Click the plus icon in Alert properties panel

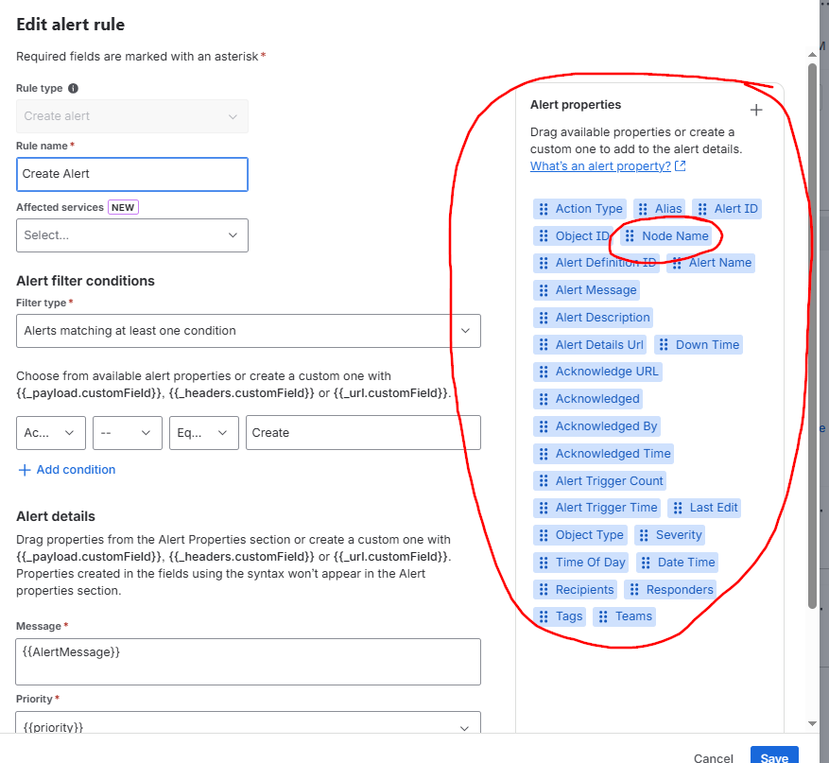[756, 110]
